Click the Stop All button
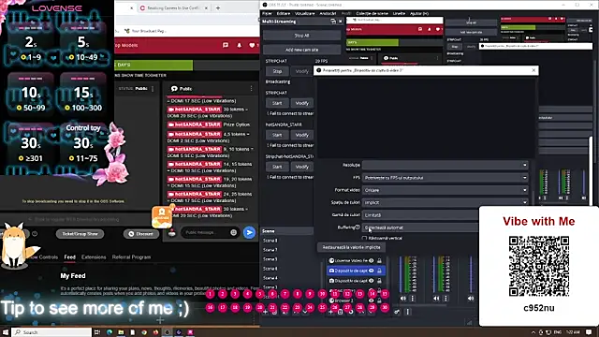The image size is (599, 337). click(x=301, y=36)
